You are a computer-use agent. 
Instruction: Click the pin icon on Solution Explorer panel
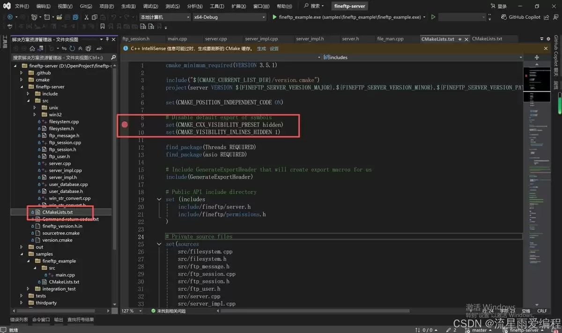(107, 39)
